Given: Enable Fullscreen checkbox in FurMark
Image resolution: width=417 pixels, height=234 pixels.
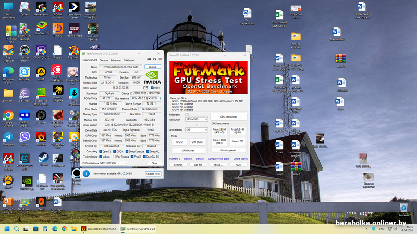Looking at the screenshot, I should point(187,114).
